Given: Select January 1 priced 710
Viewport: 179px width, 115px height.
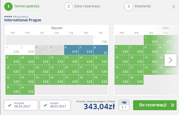Looking at the screenshot, I should tap(101, 40).
